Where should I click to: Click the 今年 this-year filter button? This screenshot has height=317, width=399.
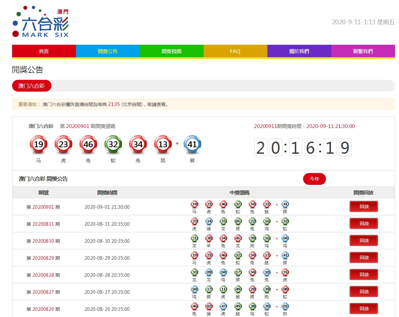(314, 179)
